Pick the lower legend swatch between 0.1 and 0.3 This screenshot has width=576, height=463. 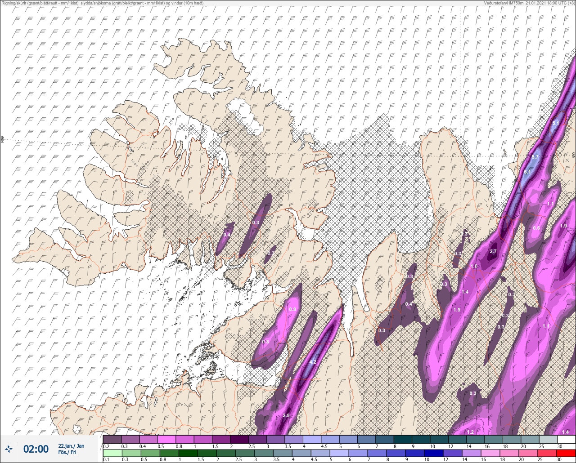112,453
